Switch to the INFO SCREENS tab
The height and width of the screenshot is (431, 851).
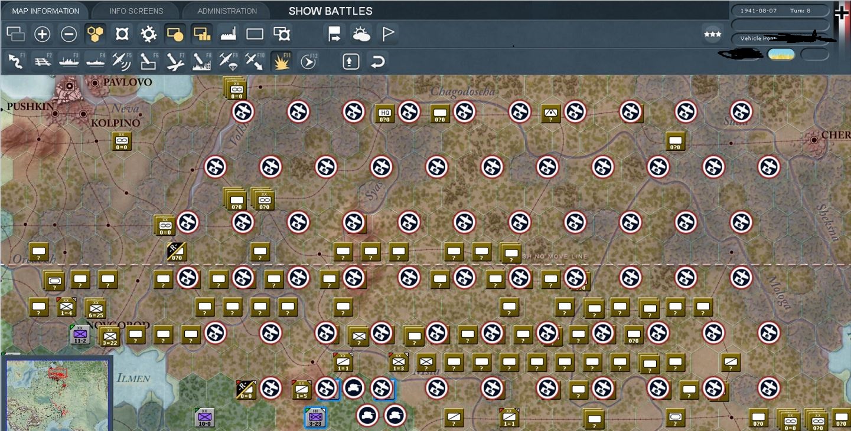coord(136,11)
